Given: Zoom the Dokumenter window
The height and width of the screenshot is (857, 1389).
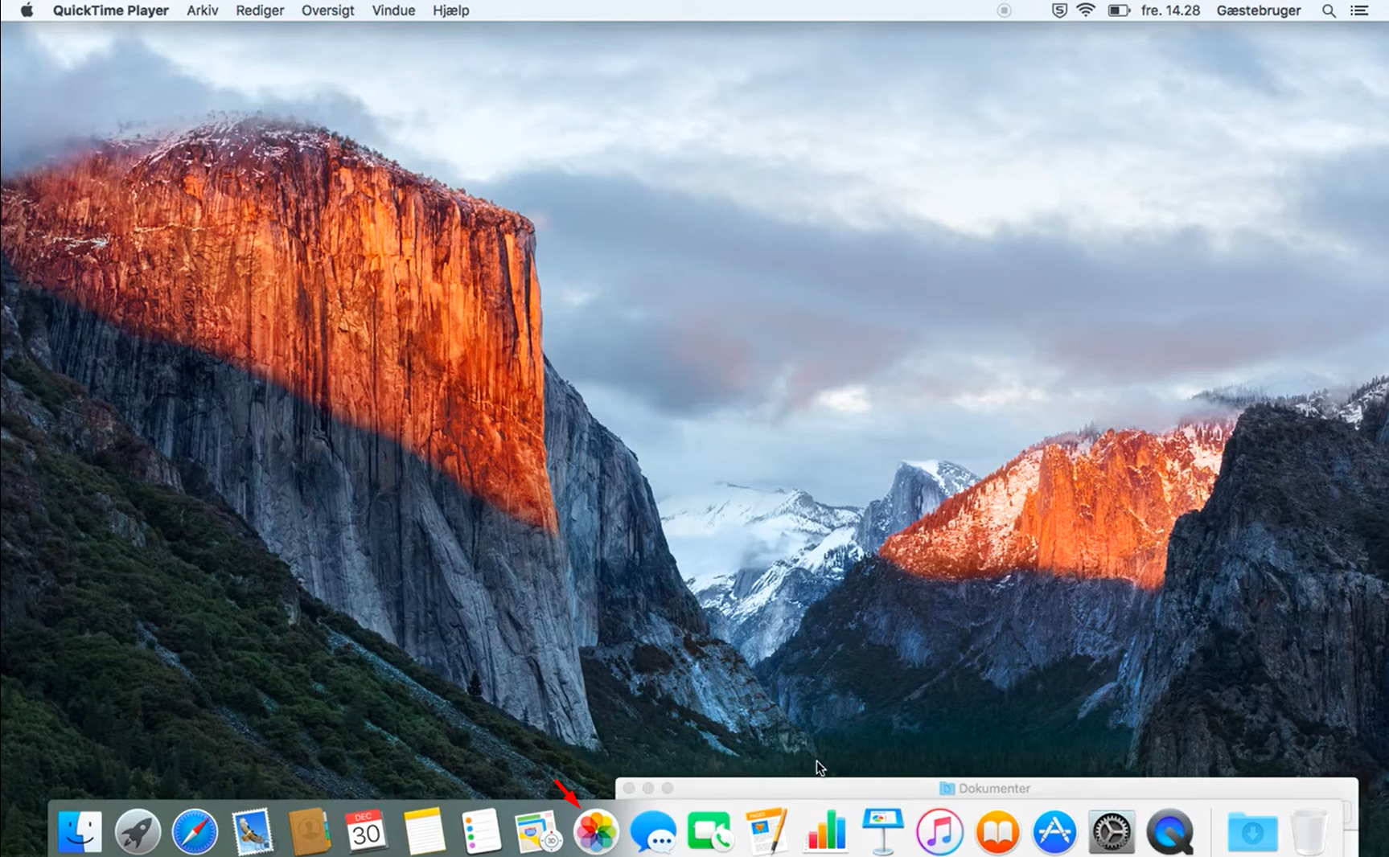Looking at the screenshot, I should tap(668, 789).
